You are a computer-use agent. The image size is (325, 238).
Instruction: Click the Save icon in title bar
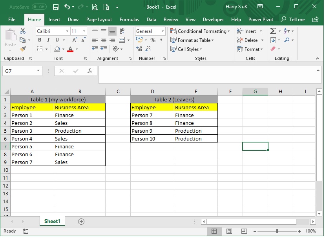56,7
